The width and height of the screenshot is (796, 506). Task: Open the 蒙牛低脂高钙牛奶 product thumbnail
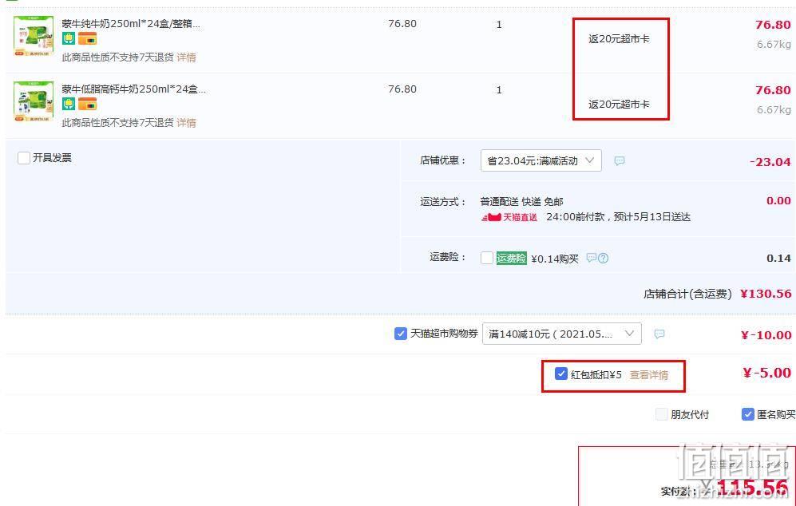34,101
